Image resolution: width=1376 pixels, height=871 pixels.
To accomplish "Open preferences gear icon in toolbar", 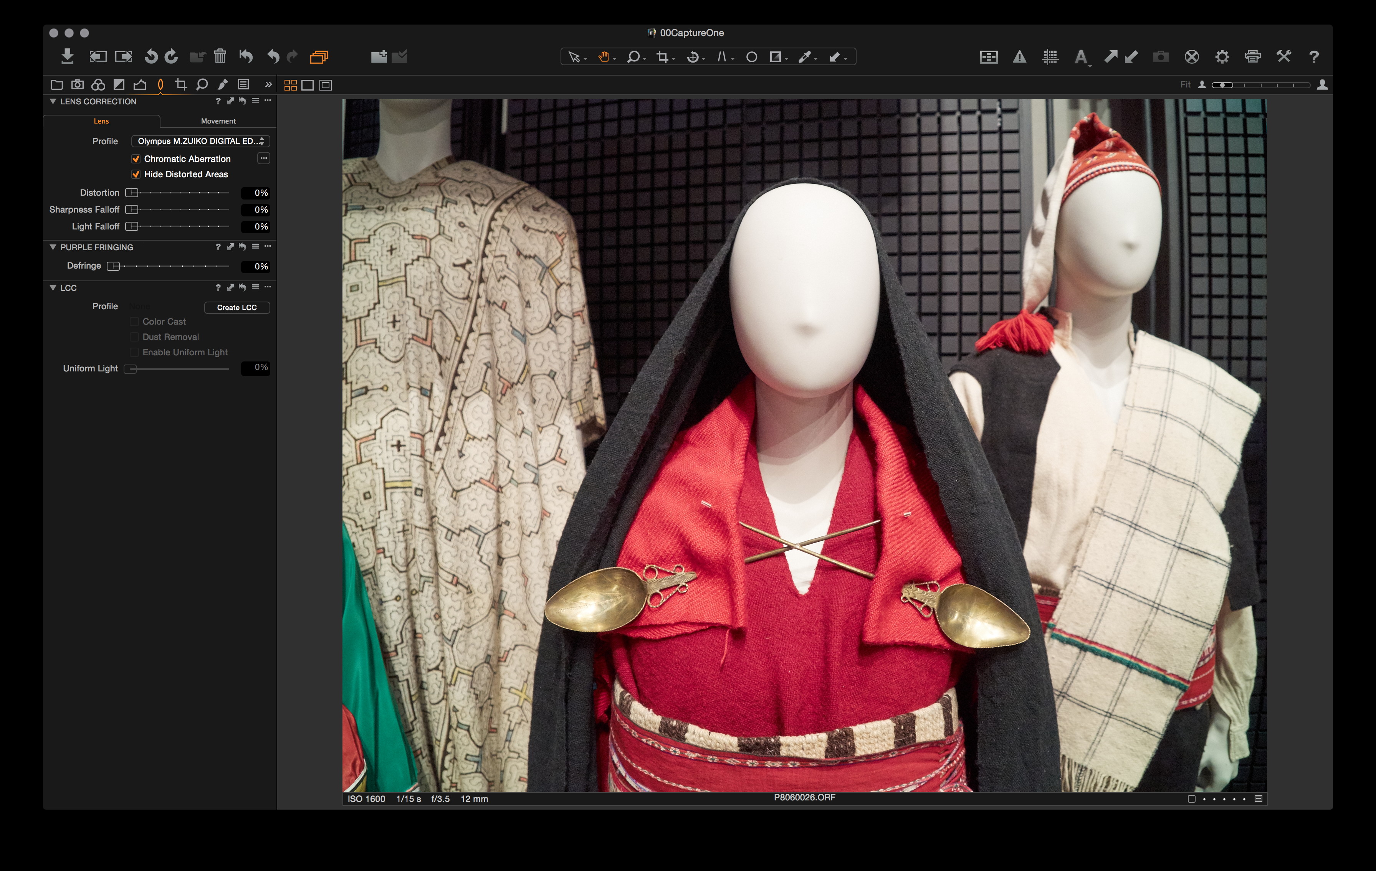I will coord(1222,56).
